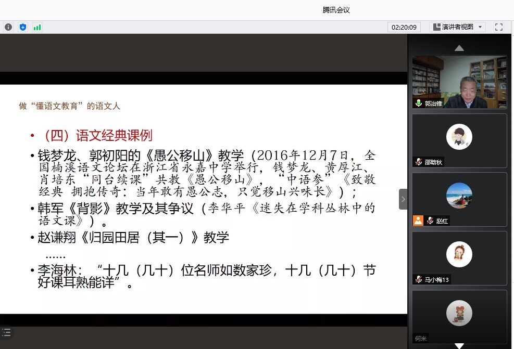
Task: Mute 何米's microphone
Action: coord(417,338)
